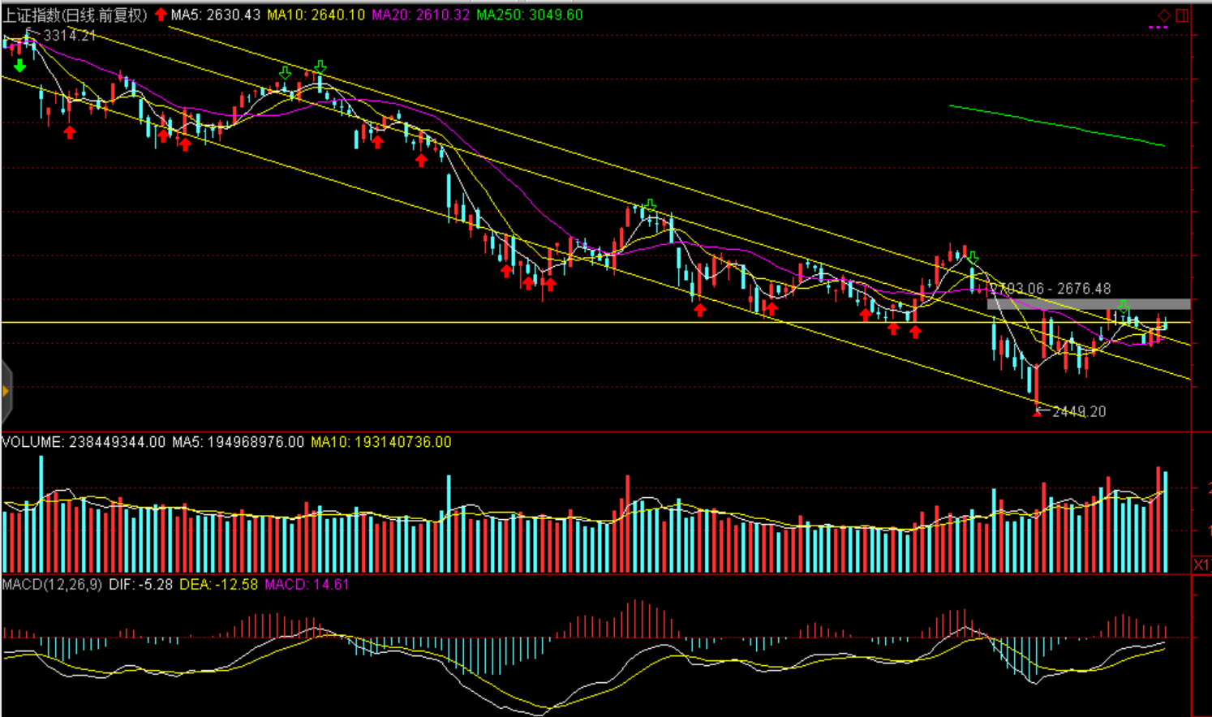Click the red diamond icon at top right
Viewport: 1212px width, 717px height.
tap(1164, 15)
